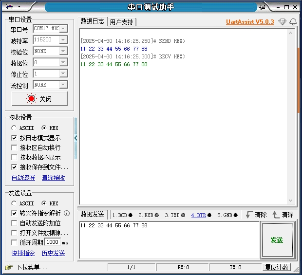Open the 下拉菜单... text
The height and width of the screenshot is (275, 302).
pyautogui.click(x=32, y=267)
